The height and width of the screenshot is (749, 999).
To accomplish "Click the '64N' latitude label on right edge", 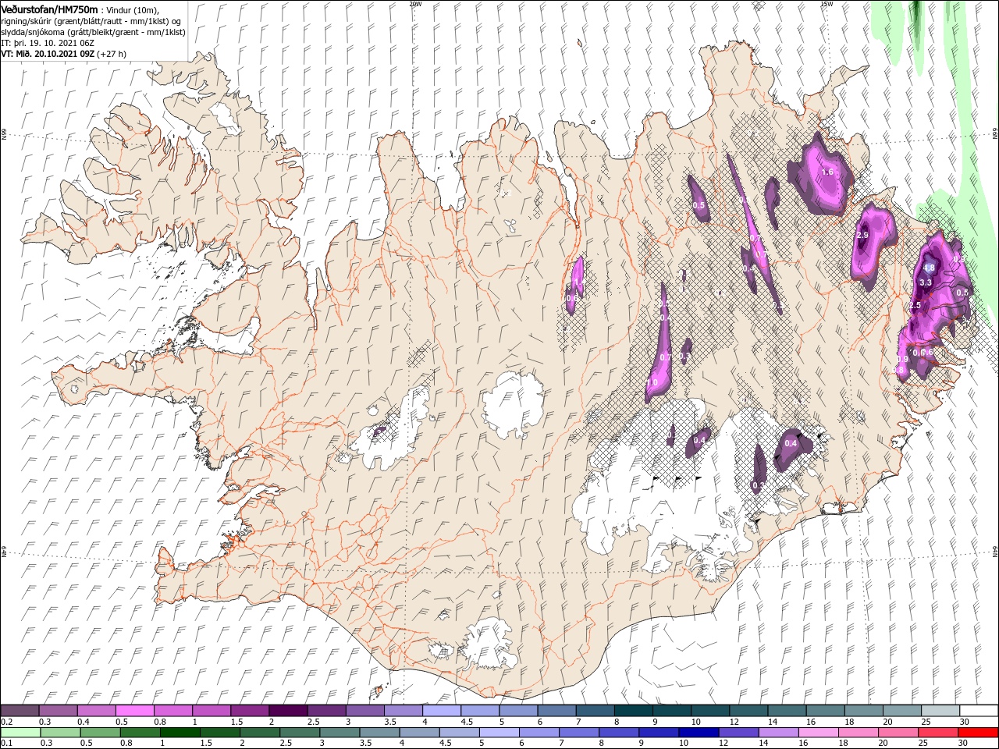I will pyautogui.click(x=994, y=551).
